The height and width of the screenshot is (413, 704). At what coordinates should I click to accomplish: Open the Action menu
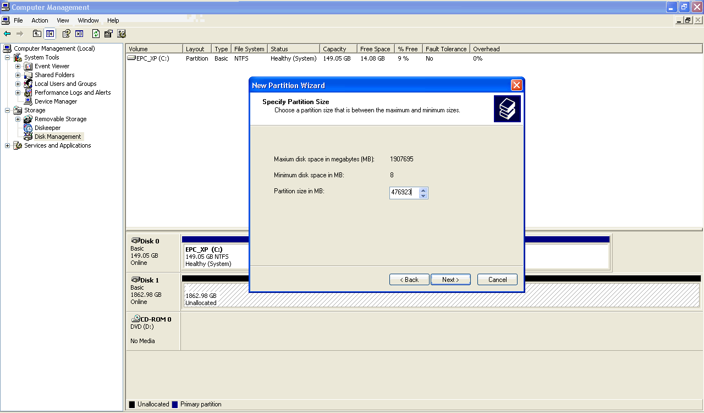[40, 20]
